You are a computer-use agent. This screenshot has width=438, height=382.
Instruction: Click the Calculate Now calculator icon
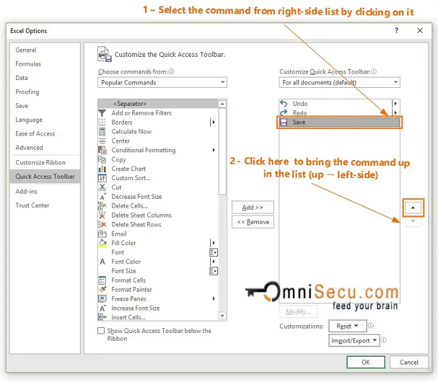102,132
